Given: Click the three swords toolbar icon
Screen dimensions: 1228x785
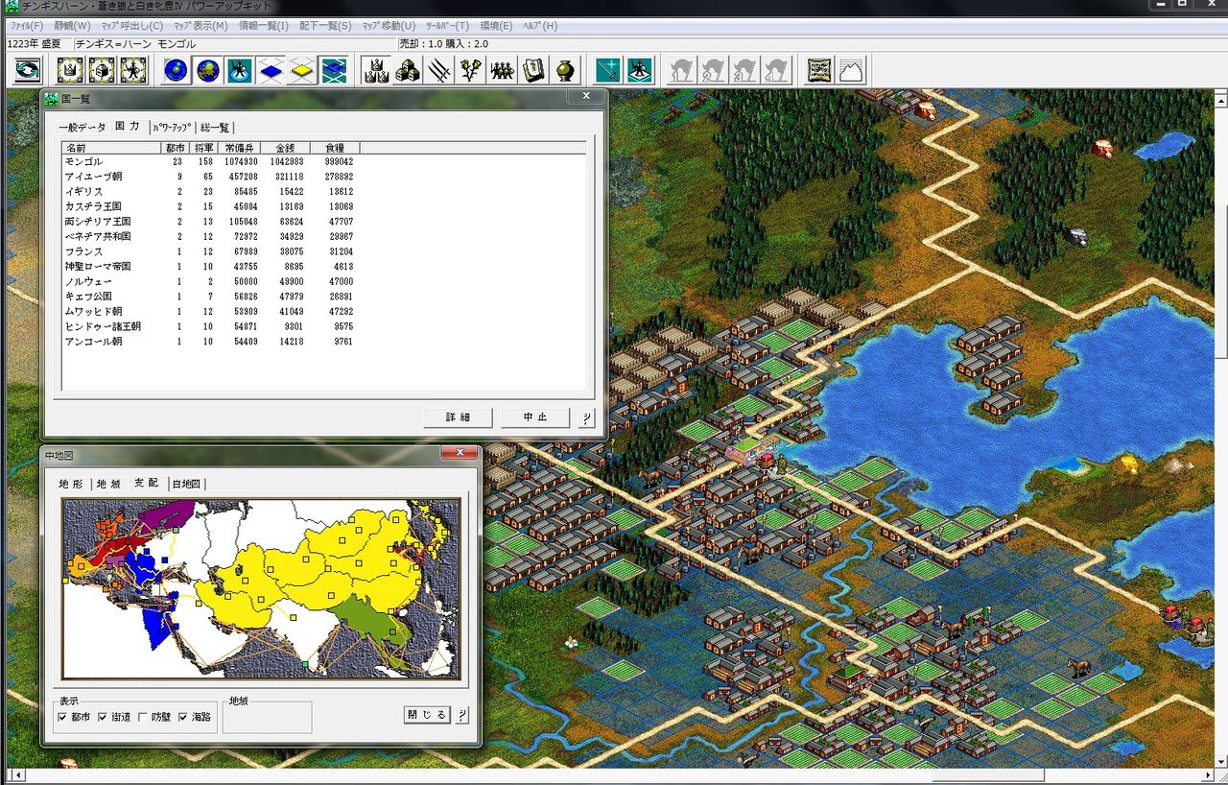Looking at the screenshot, I should (439, 70).
